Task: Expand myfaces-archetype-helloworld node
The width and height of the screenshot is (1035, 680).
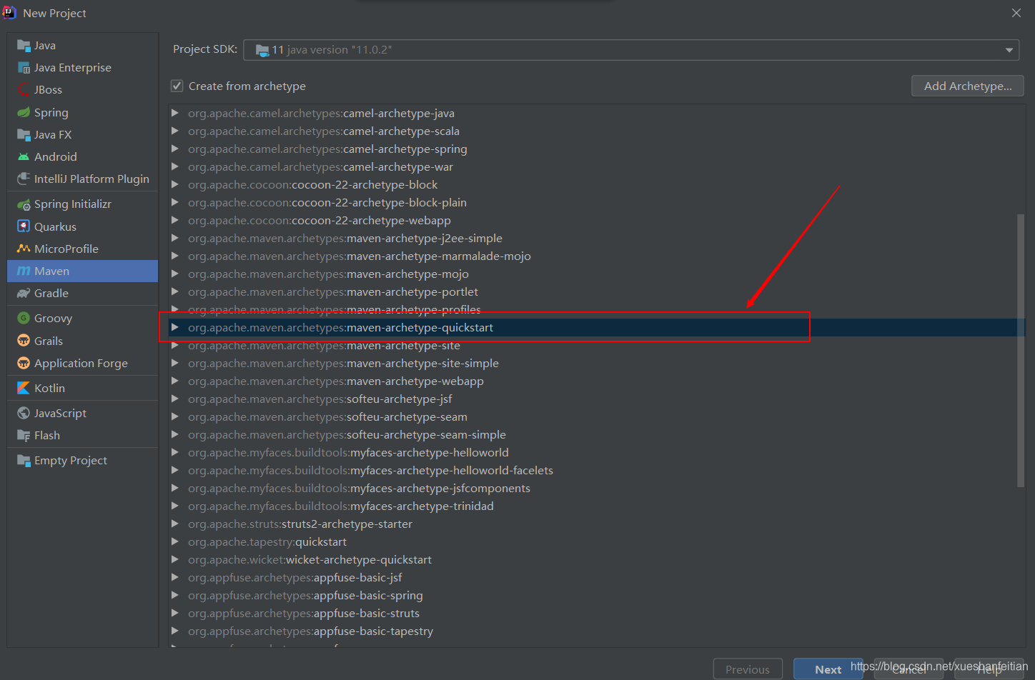Action: click(x=175, y=452)
